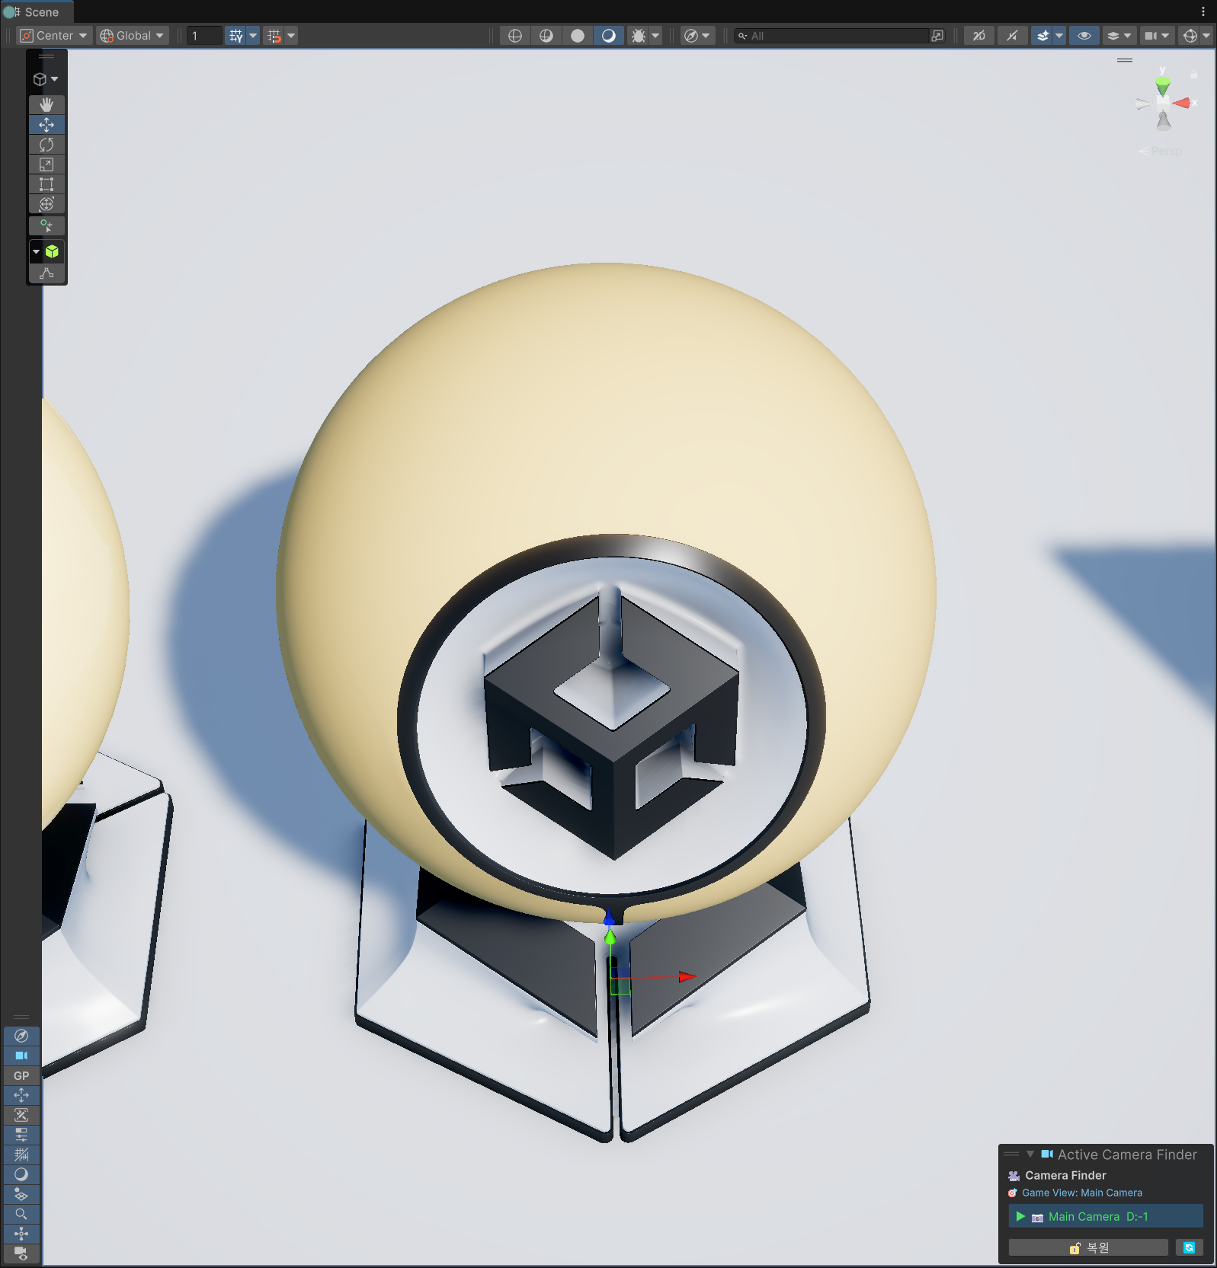Toggle the orientation gizmo rotation lock
Image resolution: width=1217 pixels, height=1268 pixels.
coord(1194,75)
